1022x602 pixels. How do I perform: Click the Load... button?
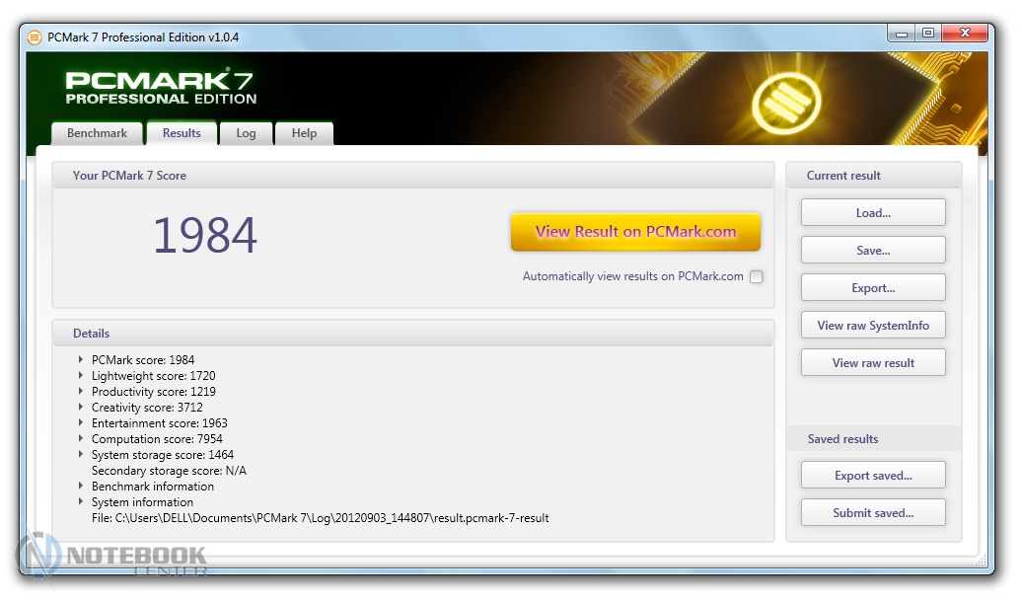(873, 213)
